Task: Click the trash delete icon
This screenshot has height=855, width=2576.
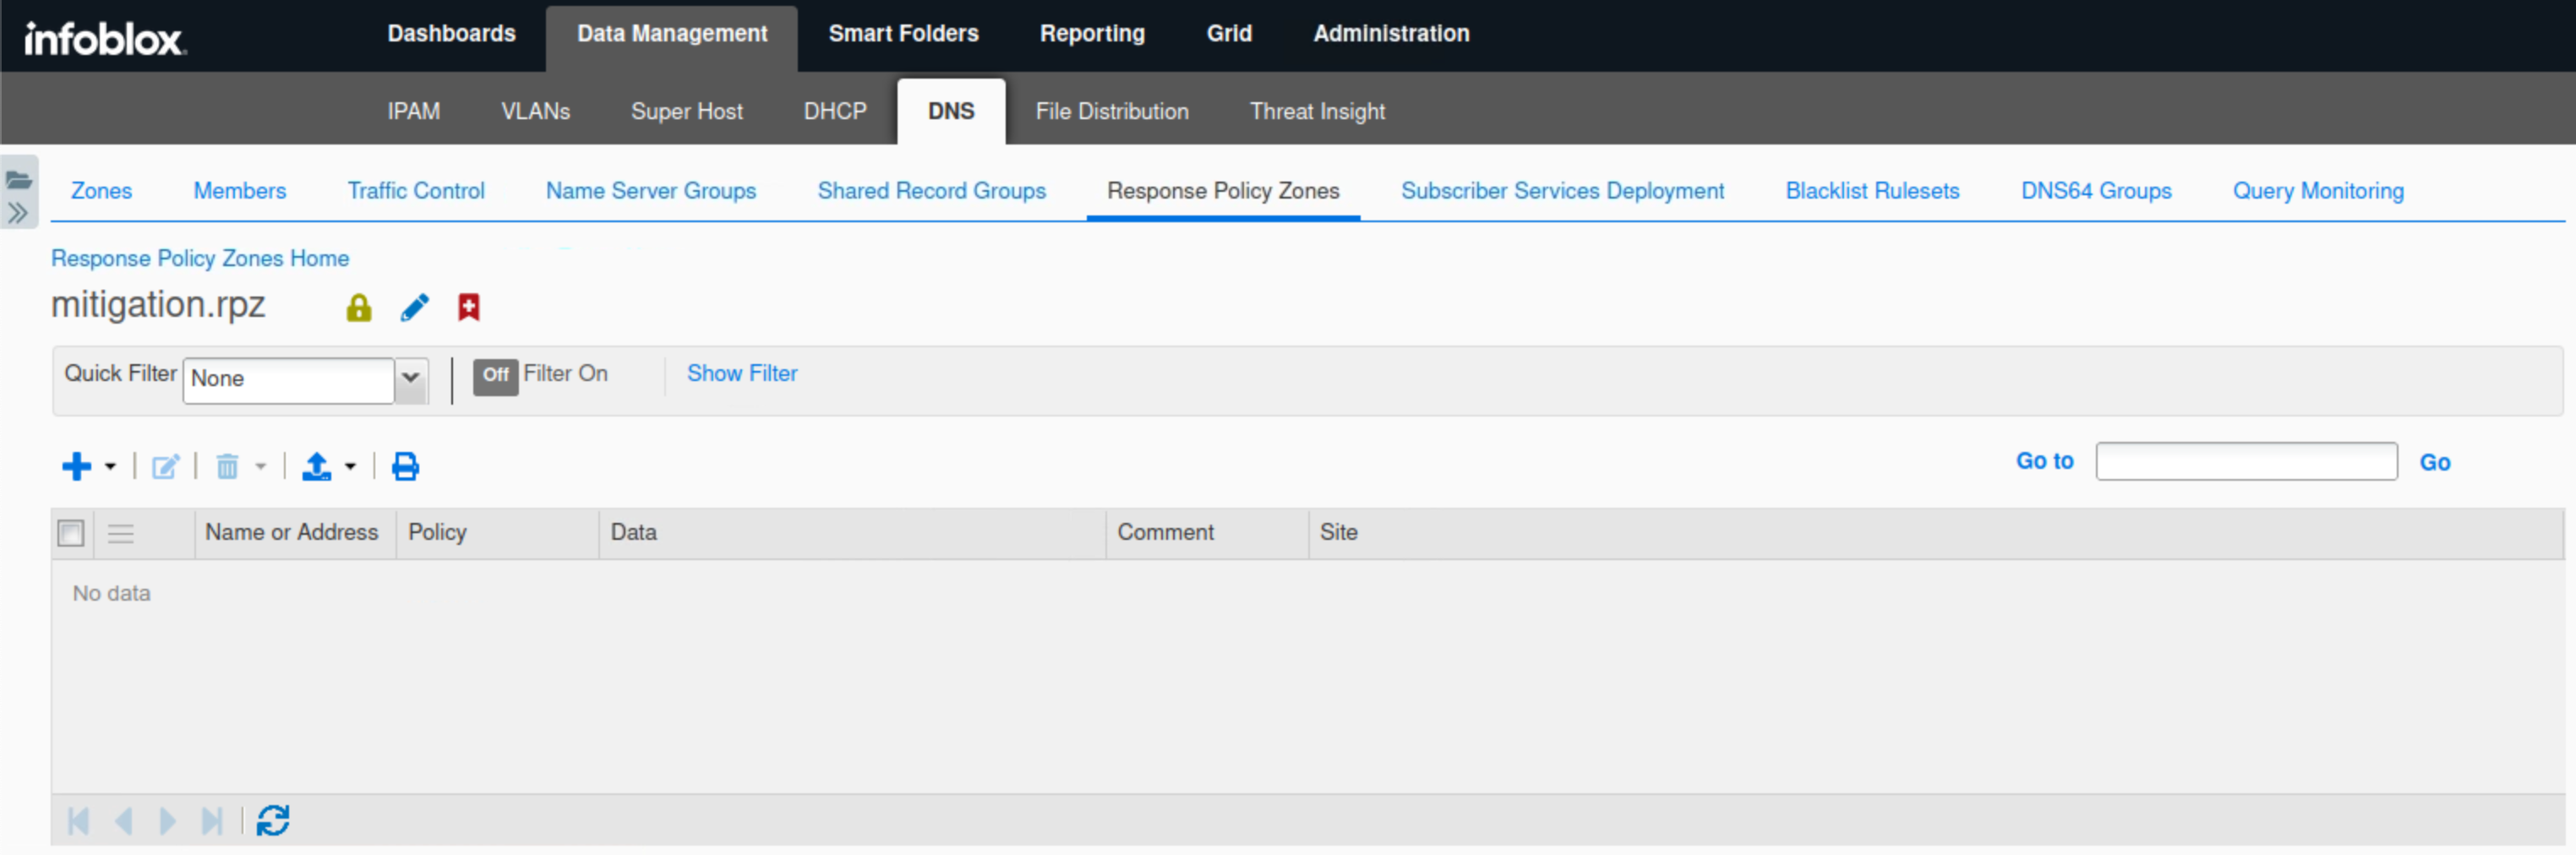Action: [227, 466]
